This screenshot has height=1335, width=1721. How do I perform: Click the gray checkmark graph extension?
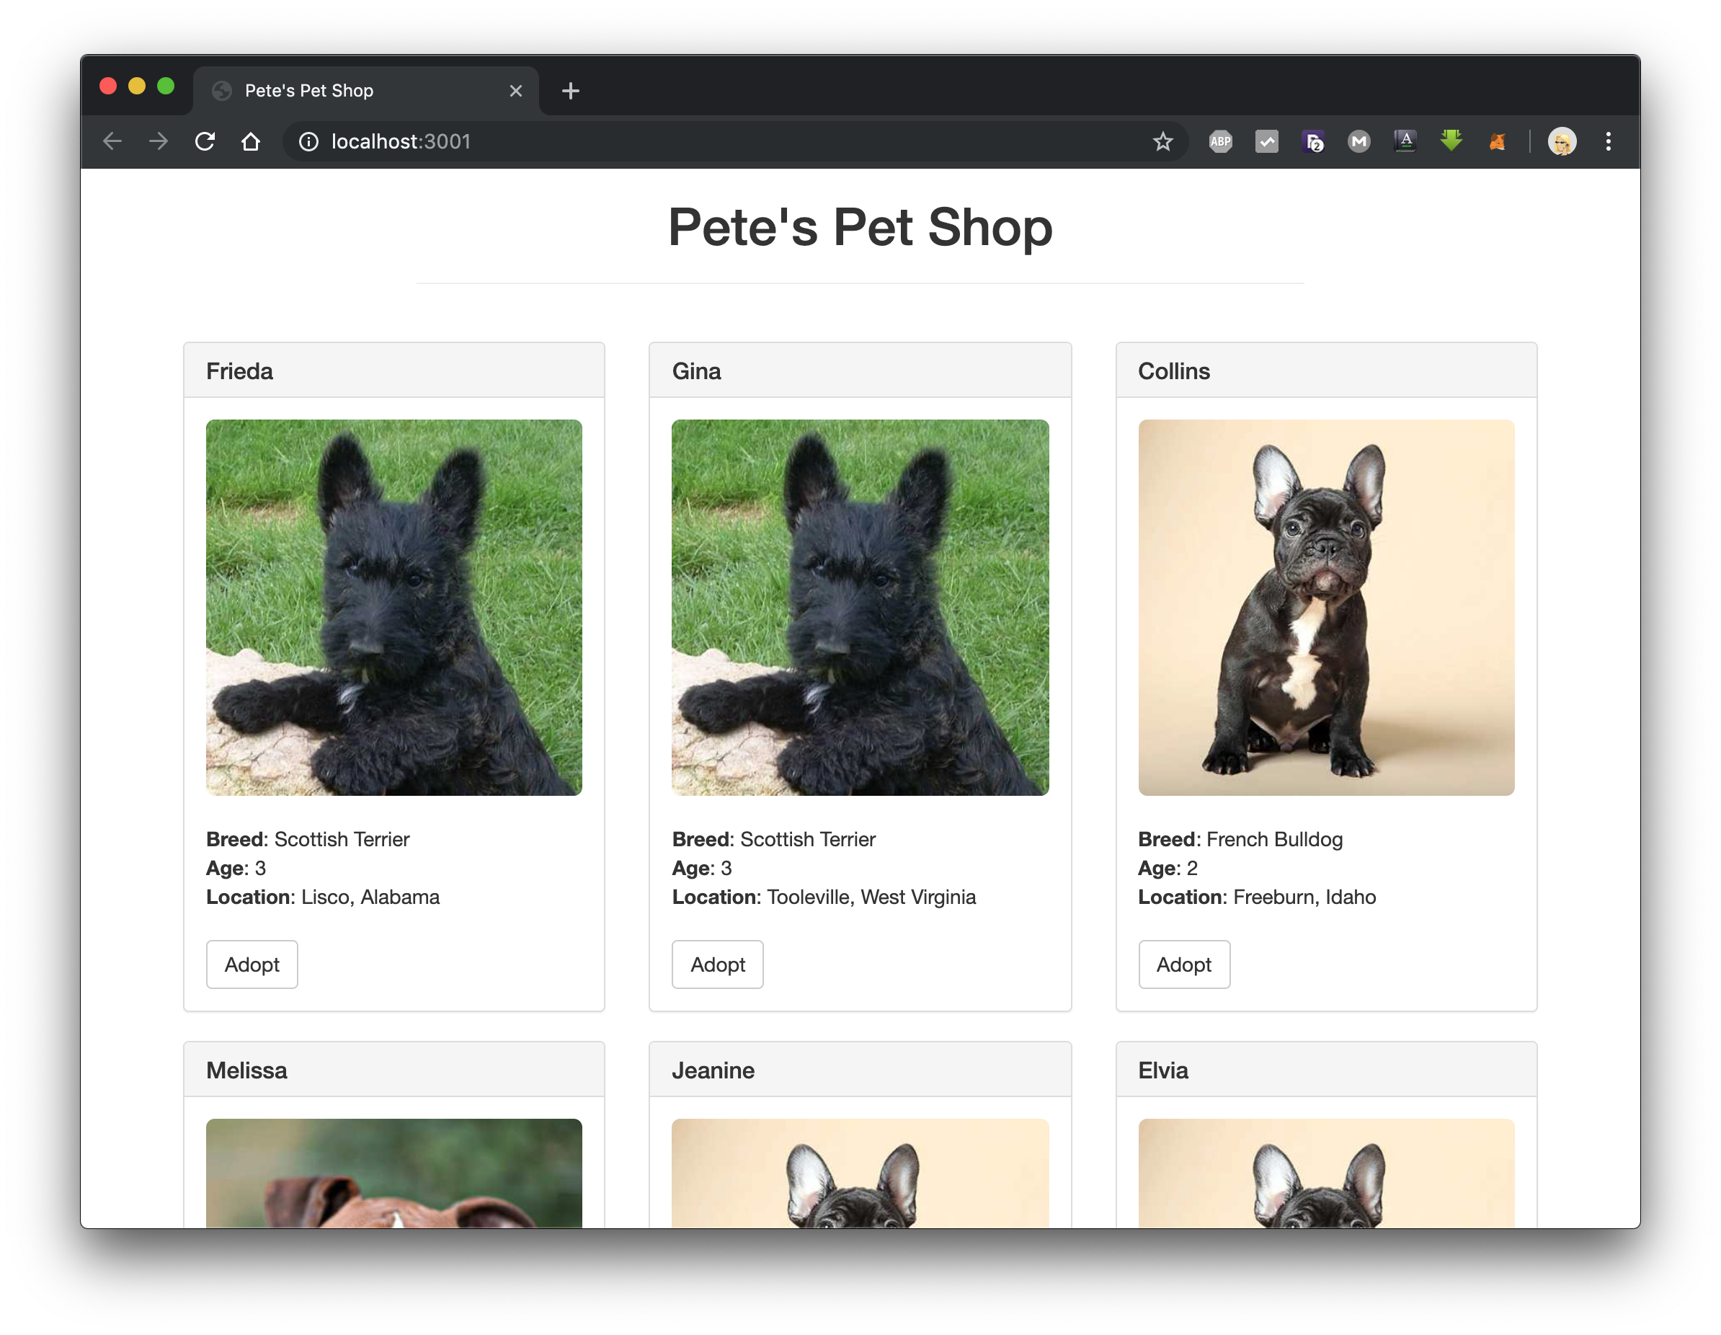pos(1266,142)
